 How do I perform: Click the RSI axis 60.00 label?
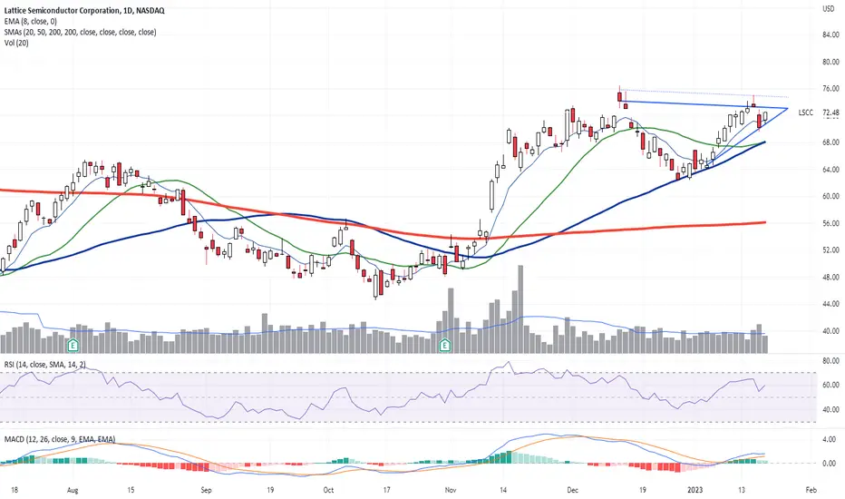point(831,386)
